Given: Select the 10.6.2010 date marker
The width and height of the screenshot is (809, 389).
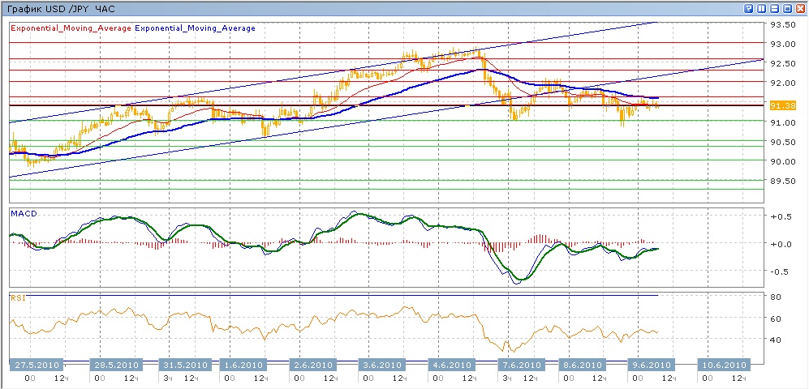Looking at the screenshot, I should (718, 364).
